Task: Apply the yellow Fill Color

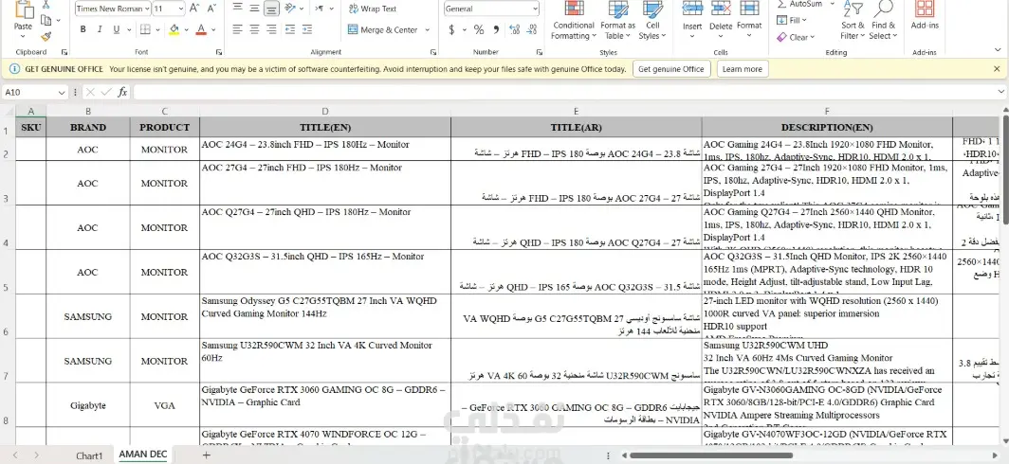Action: click(174, 29)
